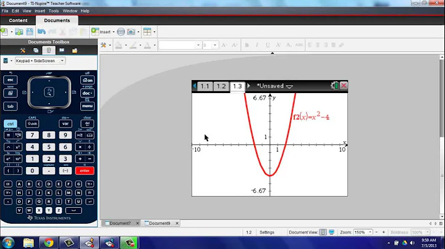Click the negative (−) key on keypad
The width and height of the screenshot is (445, 249).
[66, 171]
